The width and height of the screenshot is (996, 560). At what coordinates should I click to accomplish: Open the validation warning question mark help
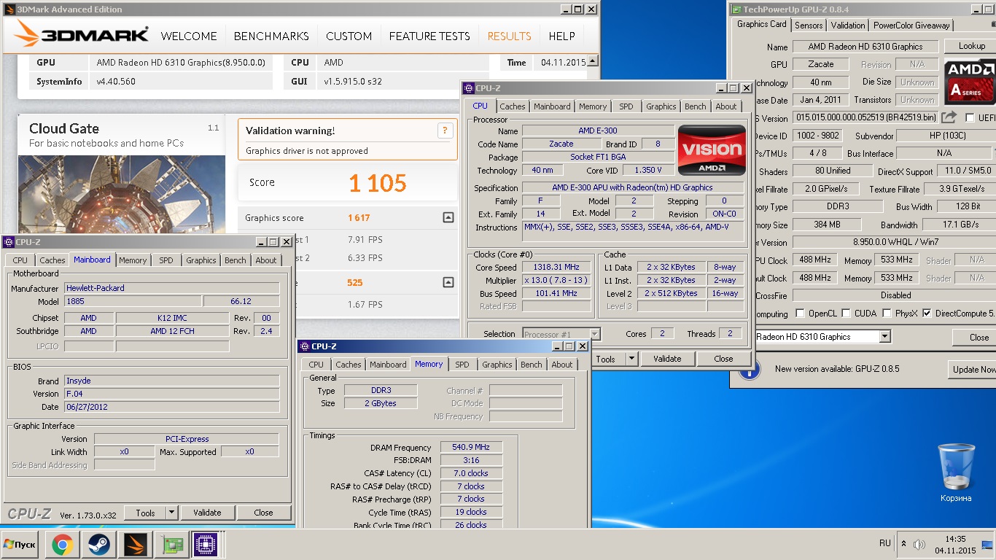tap(444, 131)
